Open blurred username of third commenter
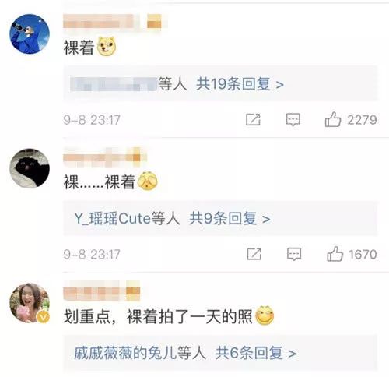The height and width of the screenshot is (377, 389). click(x=102, y=291)
